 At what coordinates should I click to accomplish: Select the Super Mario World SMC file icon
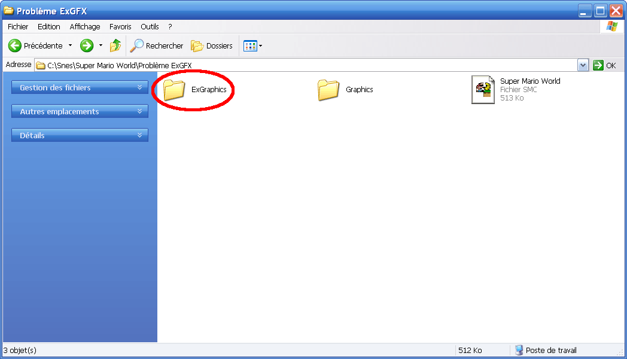point(483,90)
